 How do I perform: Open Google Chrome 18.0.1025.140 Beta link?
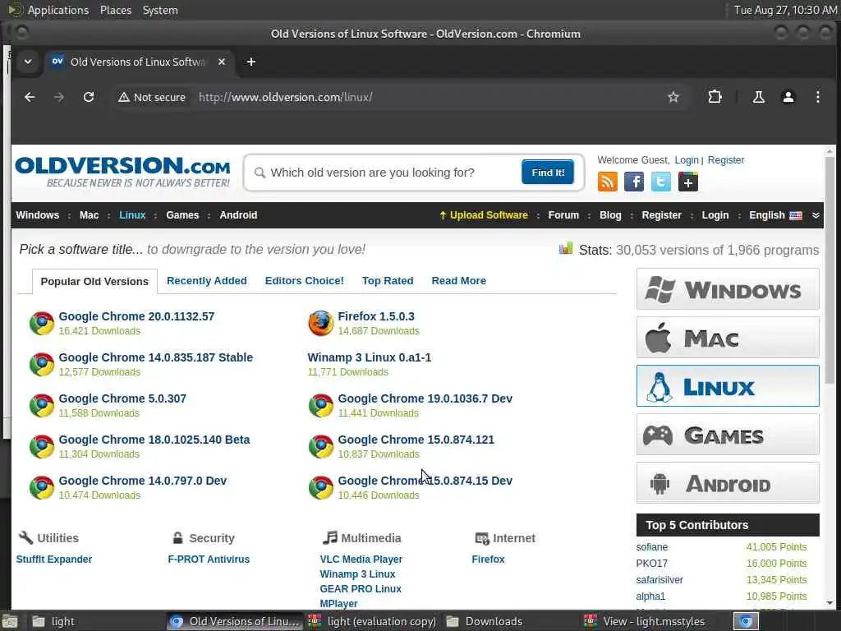[x=154, y=440]
